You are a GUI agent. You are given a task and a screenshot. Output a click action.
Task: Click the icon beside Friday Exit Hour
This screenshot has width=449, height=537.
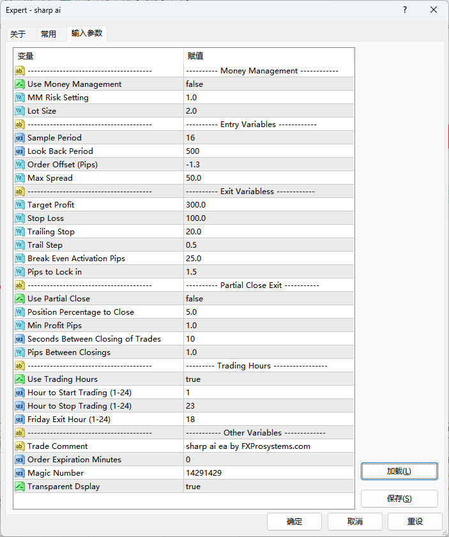pos(20,420)
